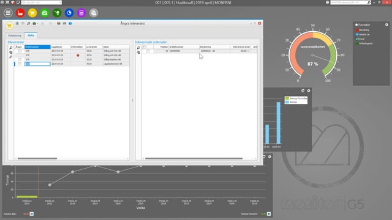The width and height of the screenshot is (392, 220).
Task: Refresh the bar chart widget
Action: pos(303,91)
